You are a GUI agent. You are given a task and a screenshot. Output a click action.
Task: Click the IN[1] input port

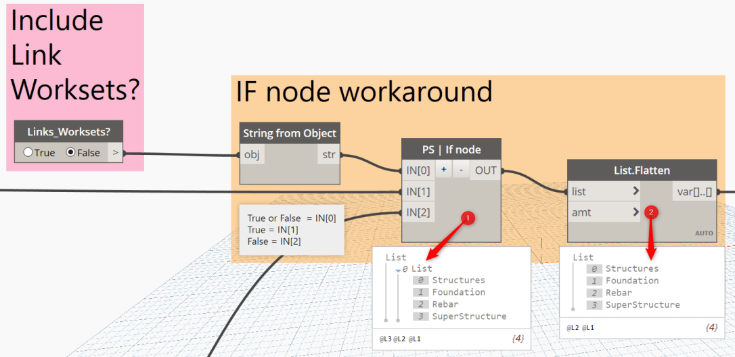coord(418,191)
